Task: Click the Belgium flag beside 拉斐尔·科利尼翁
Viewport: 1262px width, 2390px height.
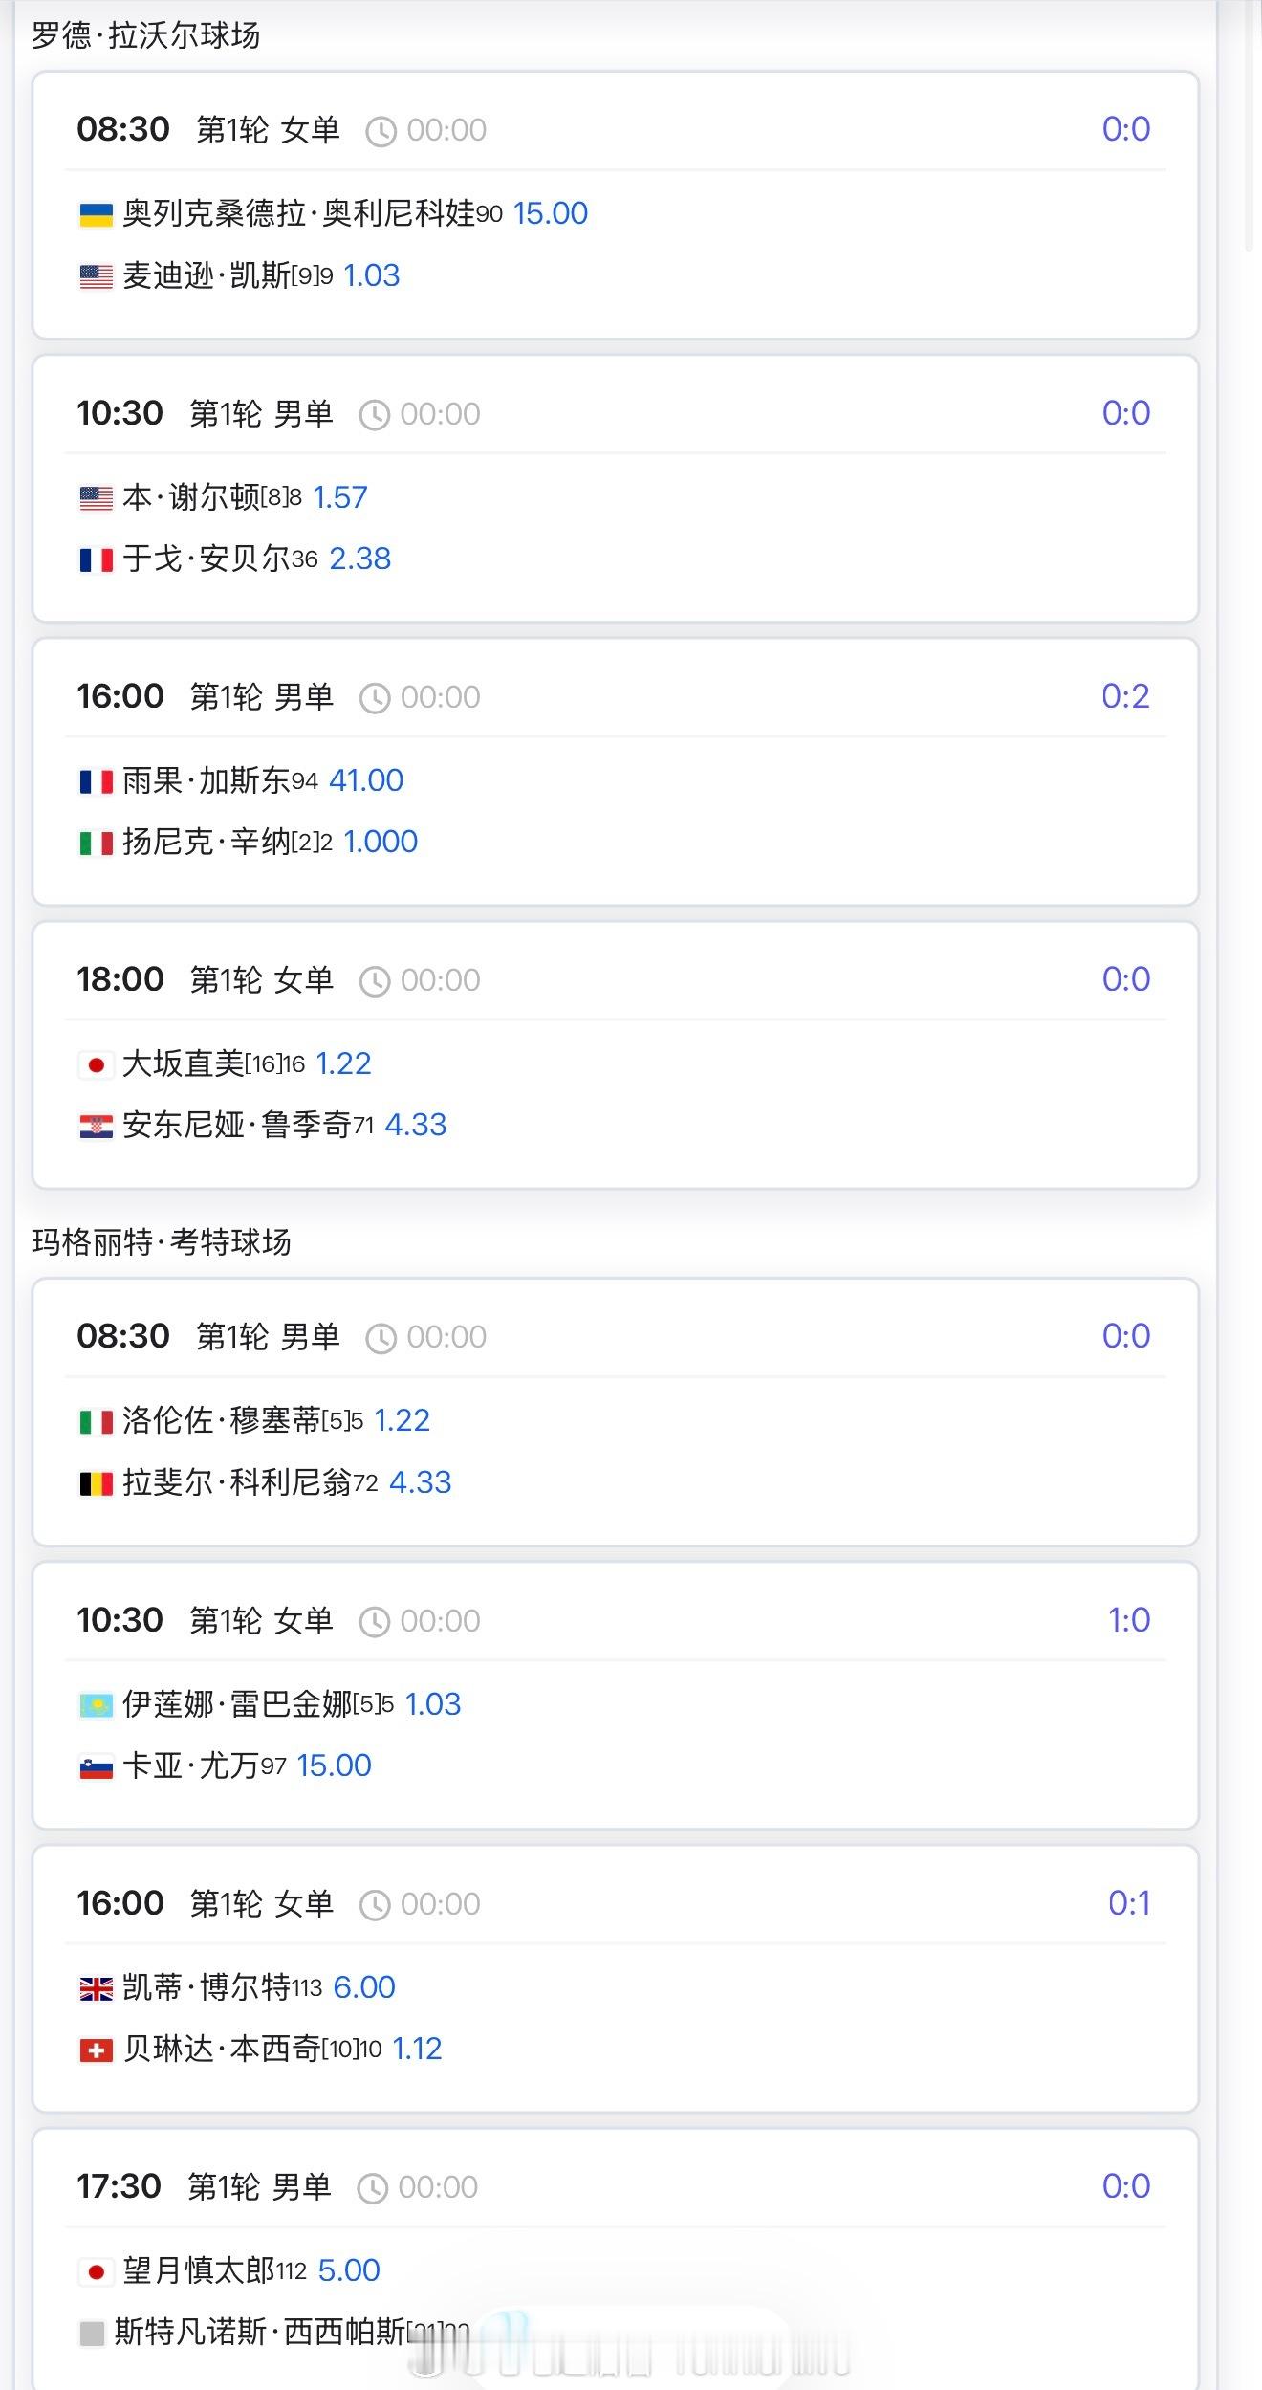Action: click(96, 1483)
